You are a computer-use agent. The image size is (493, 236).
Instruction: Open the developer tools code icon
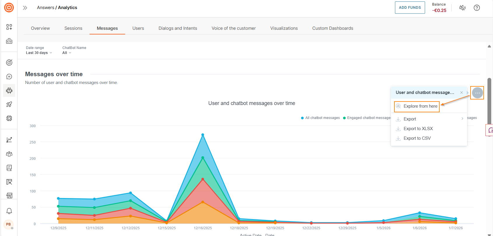coord(9,41)
